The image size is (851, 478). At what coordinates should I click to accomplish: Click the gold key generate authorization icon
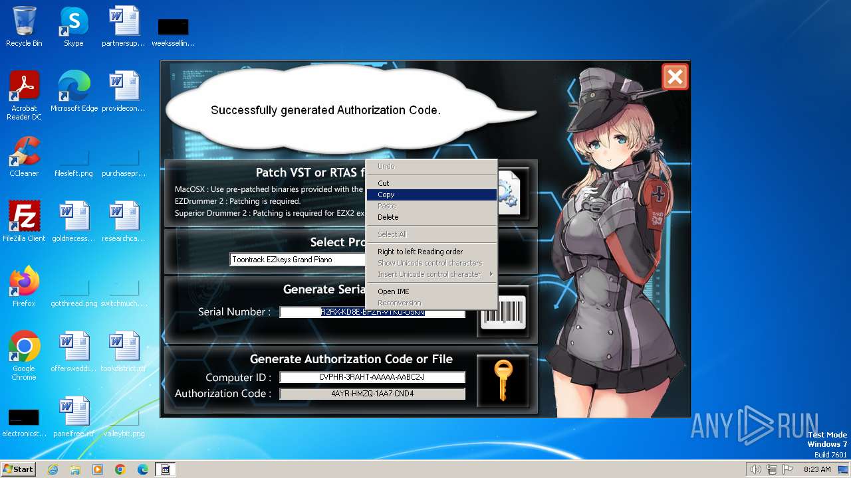tap(503, 380)
